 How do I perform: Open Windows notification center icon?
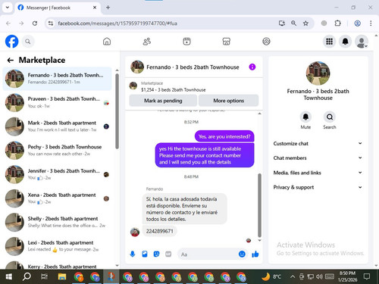[367, 276]
